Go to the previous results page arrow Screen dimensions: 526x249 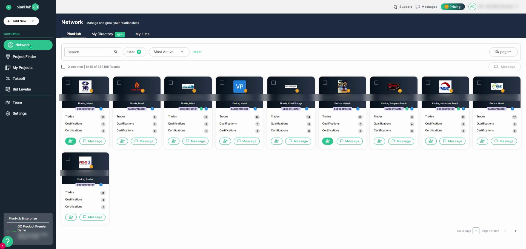coord(505,231)
